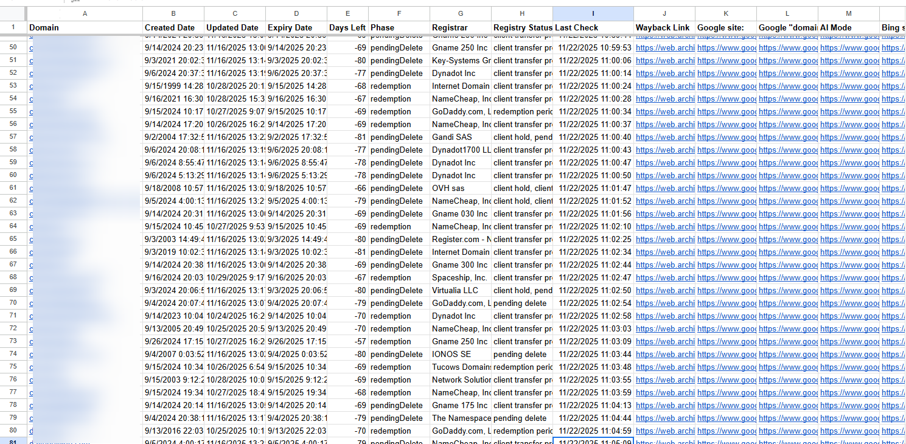Click the 'Gname 175 Inc' registrar cell

461,405
